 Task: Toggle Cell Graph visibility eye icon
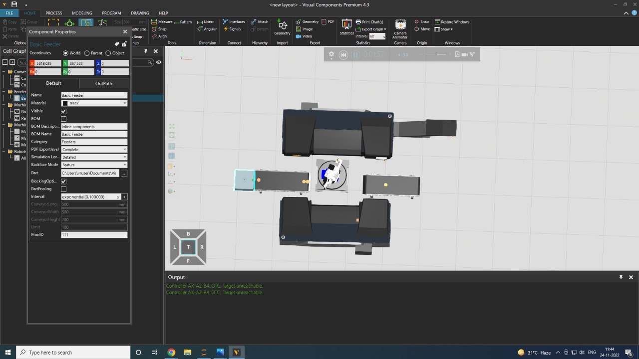coord(159,62)
